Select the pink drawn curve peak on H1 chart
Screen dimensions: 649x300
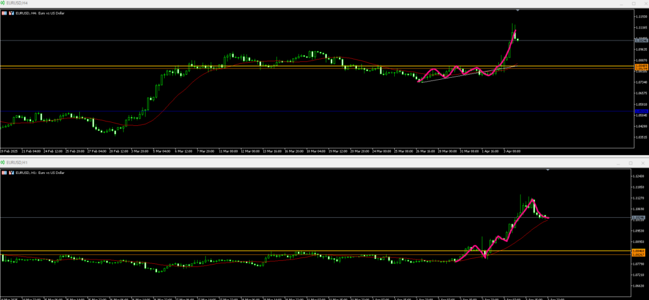click(x=532, y=200)
